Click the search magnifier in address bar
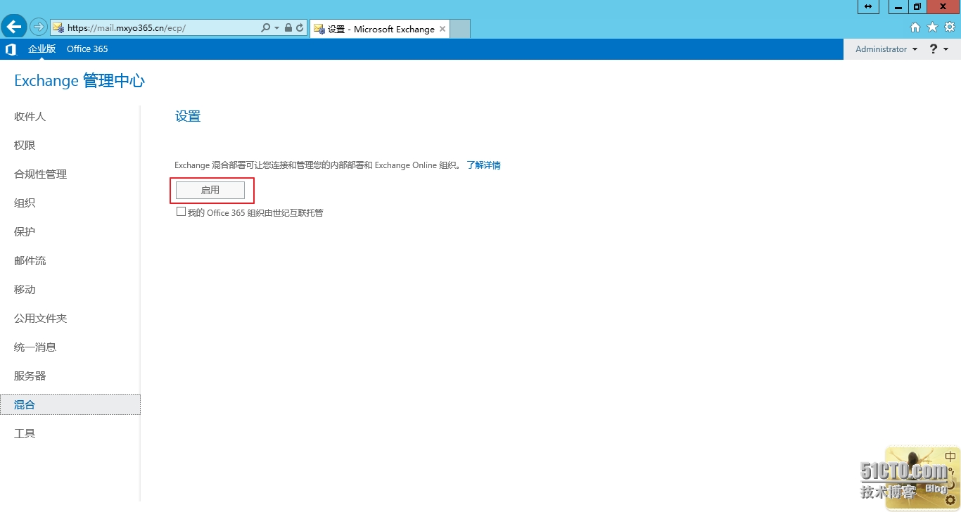This screenshot has width=961, height=512. [265, 28]
